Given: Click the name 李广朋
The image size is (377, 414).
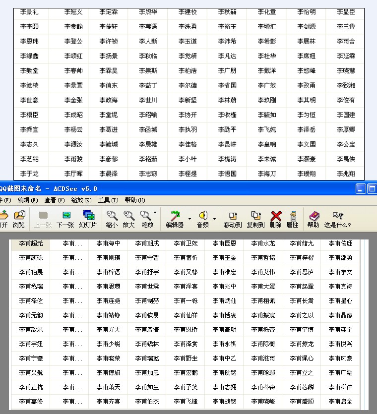Looking at the screenshot, I should [227, 71].
